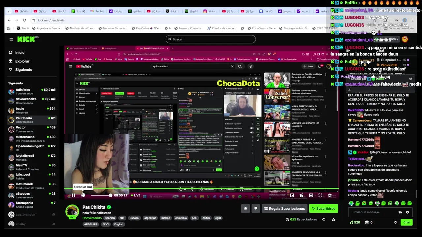Adjust the player volume slider
The width and height of the screenshot is (422, 237).
pyautogui.click(x=101, y=195)
